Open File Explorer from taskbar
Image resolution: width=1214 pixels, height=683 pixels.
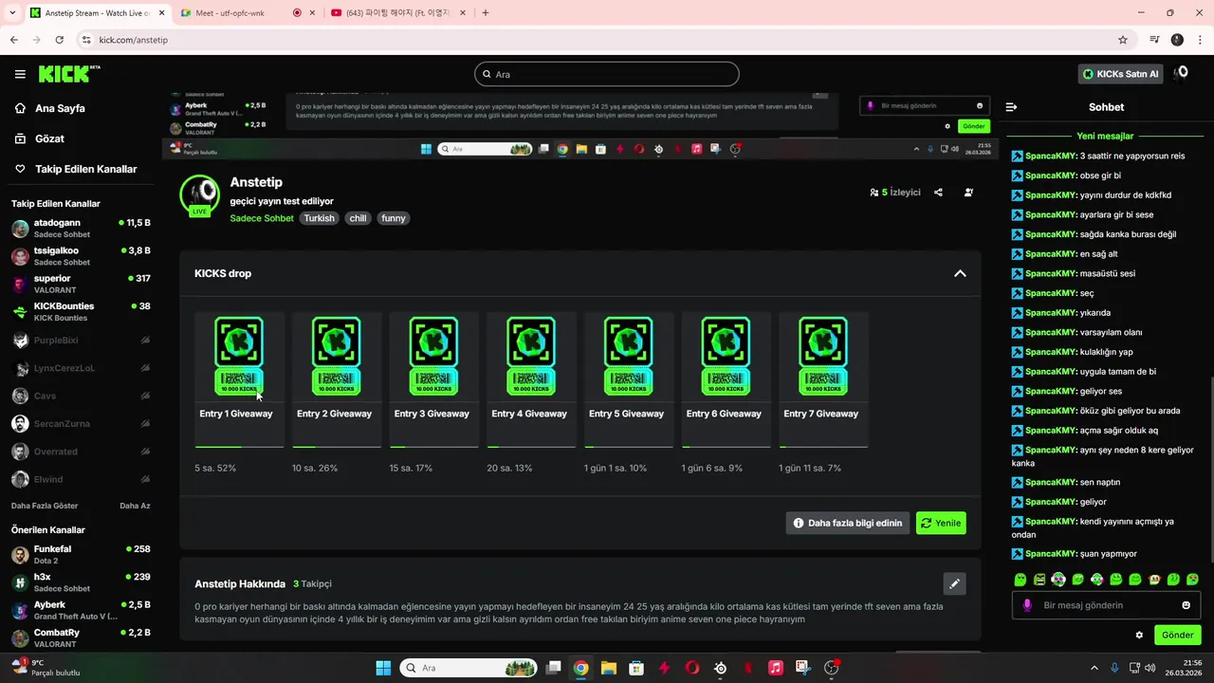pos(608,668)
